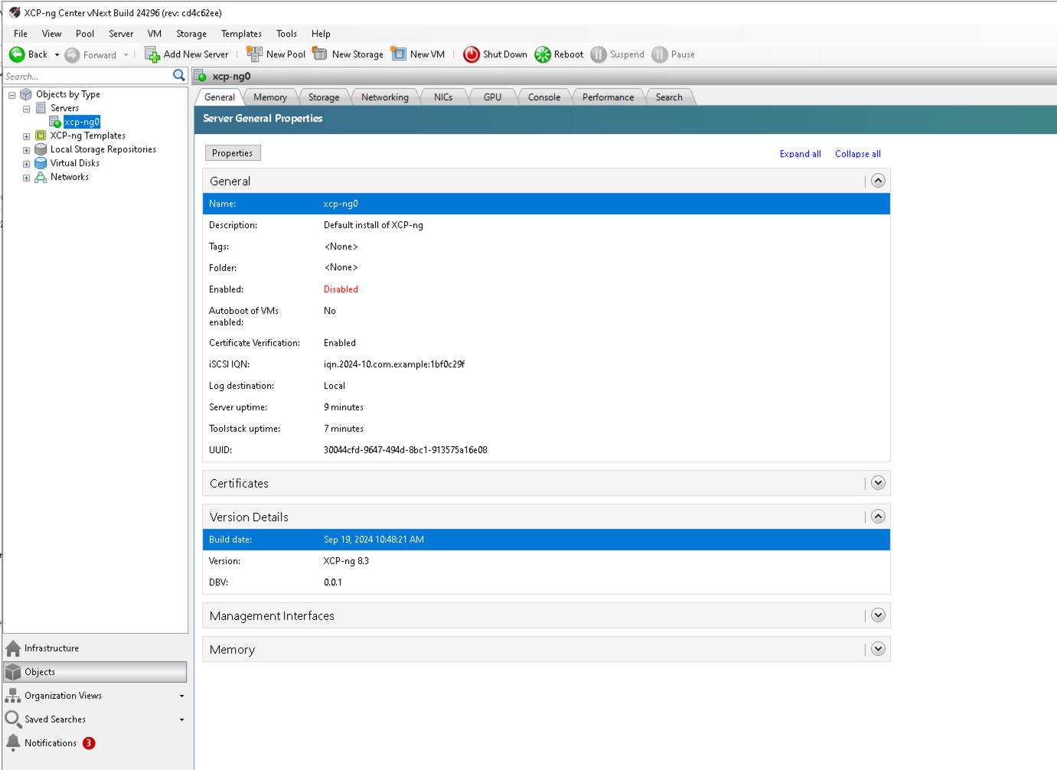
Task: Collapse the Servers tree node
Action: tap(27, 109)
